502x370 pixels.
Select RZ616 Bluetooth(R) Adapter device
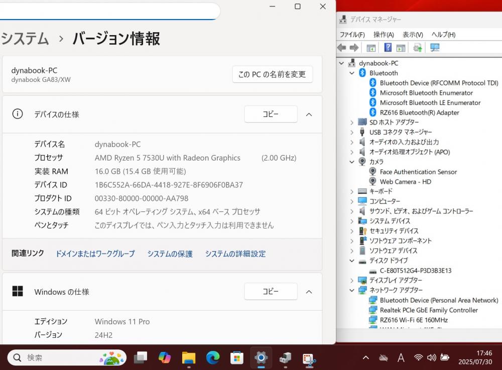tap(419, 112)
